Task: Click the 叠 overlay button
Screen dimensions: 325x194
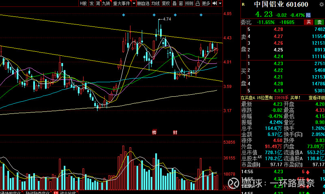Action: (x=175, y=3)
